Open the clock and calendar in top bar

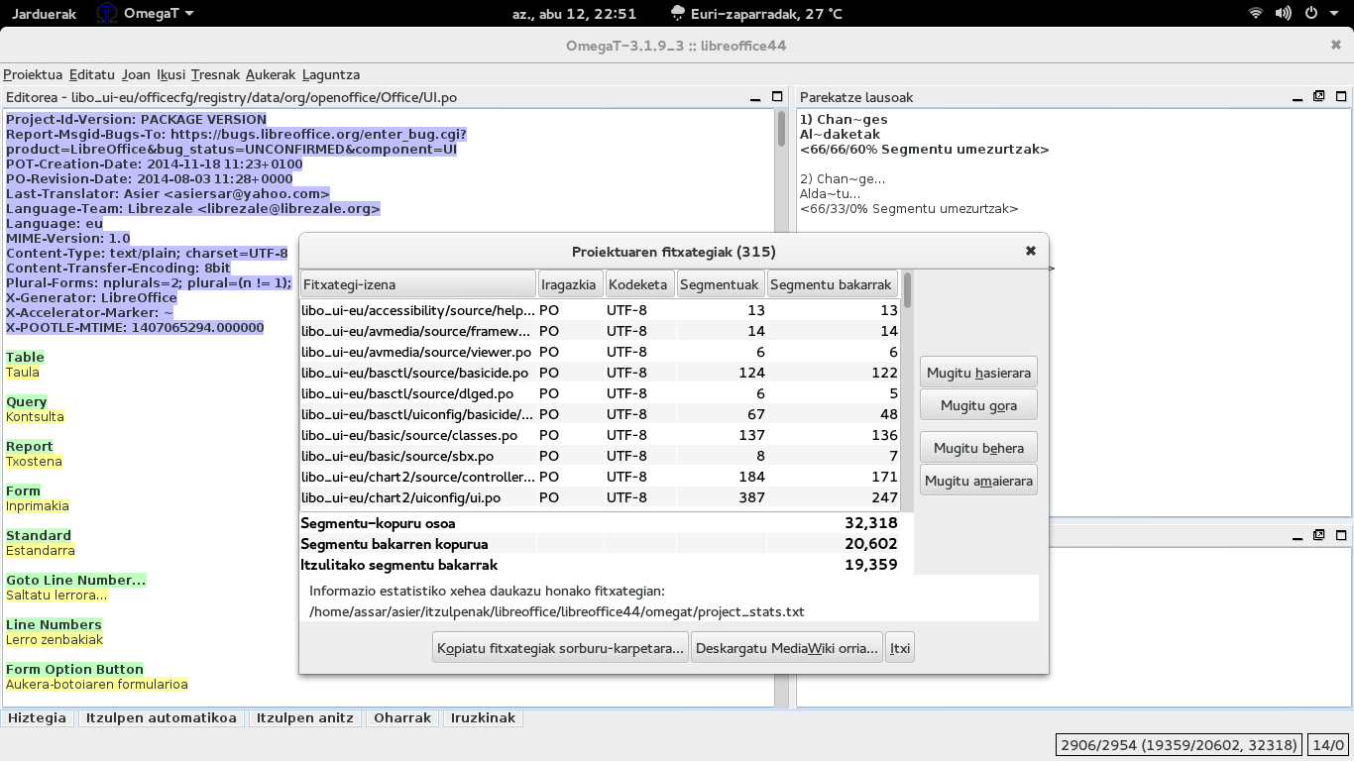(x=574, y=14)
